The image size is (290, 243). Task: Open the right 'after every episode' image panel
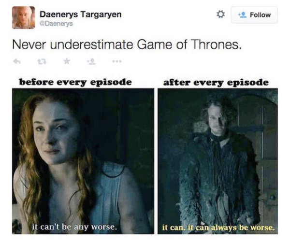[217, 161]
